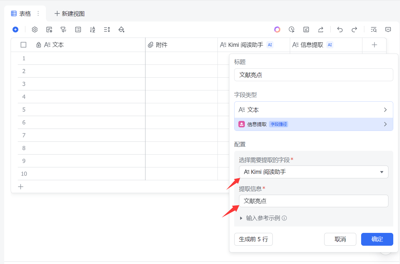This screenshot has height=264, width=400.
Task: Open the 信息提取 字段捷径 option
Action: 313,124
